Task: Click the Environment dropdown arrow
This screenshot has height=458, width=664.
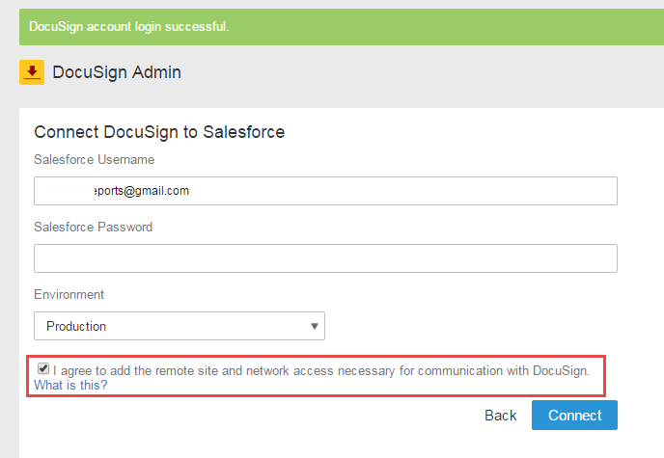Action: (315, 326)
